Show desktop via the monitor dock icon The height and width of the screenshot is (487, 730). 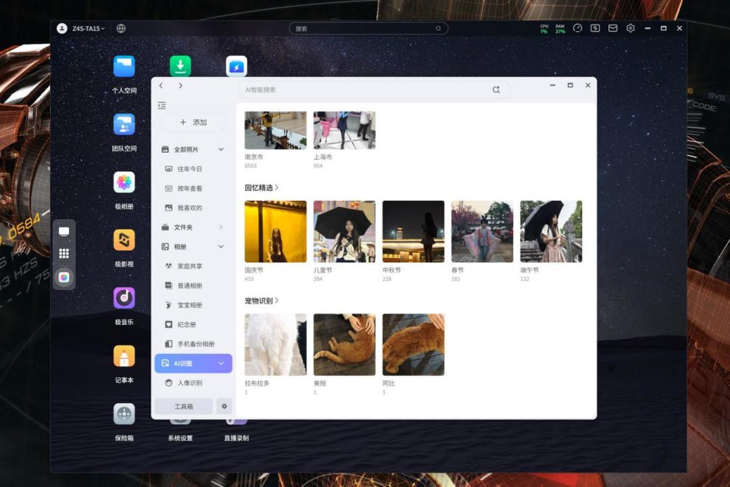pos(64,231)
